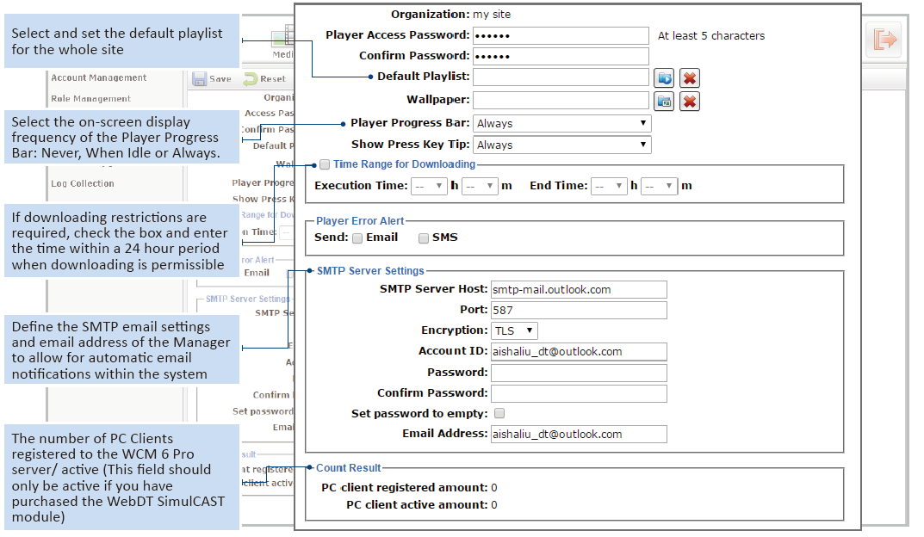The width and height of the screenshot is (924, 537).
Task: Click the SMTP Server Host field
Action: 579,290
